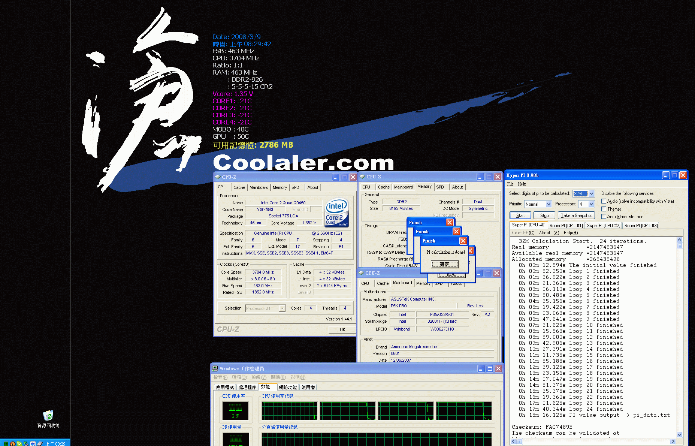The image size is (695, 446).
Task: Open the Processor #1 selection dropdown in CPU-Z
Action: click(282, 308)
